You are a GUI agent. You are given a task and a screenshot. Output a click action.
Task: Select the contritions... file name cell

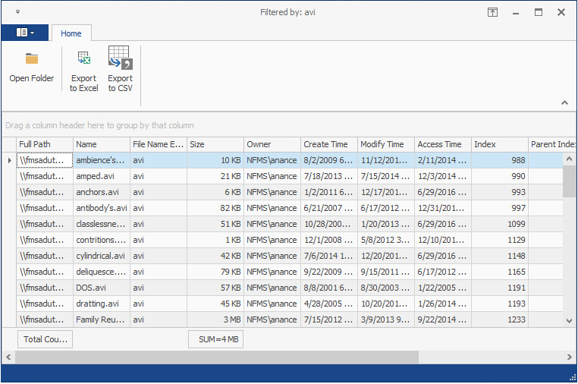click(x=102, y=240)
